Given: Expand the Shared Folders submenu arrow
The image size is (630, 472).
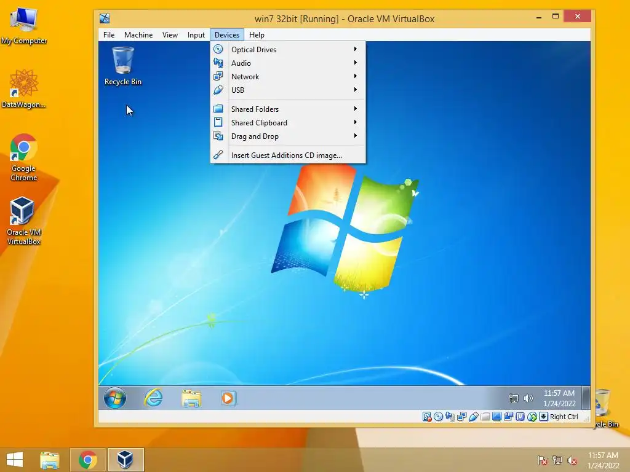Looking at the screenshot, I should click(356, 109).
